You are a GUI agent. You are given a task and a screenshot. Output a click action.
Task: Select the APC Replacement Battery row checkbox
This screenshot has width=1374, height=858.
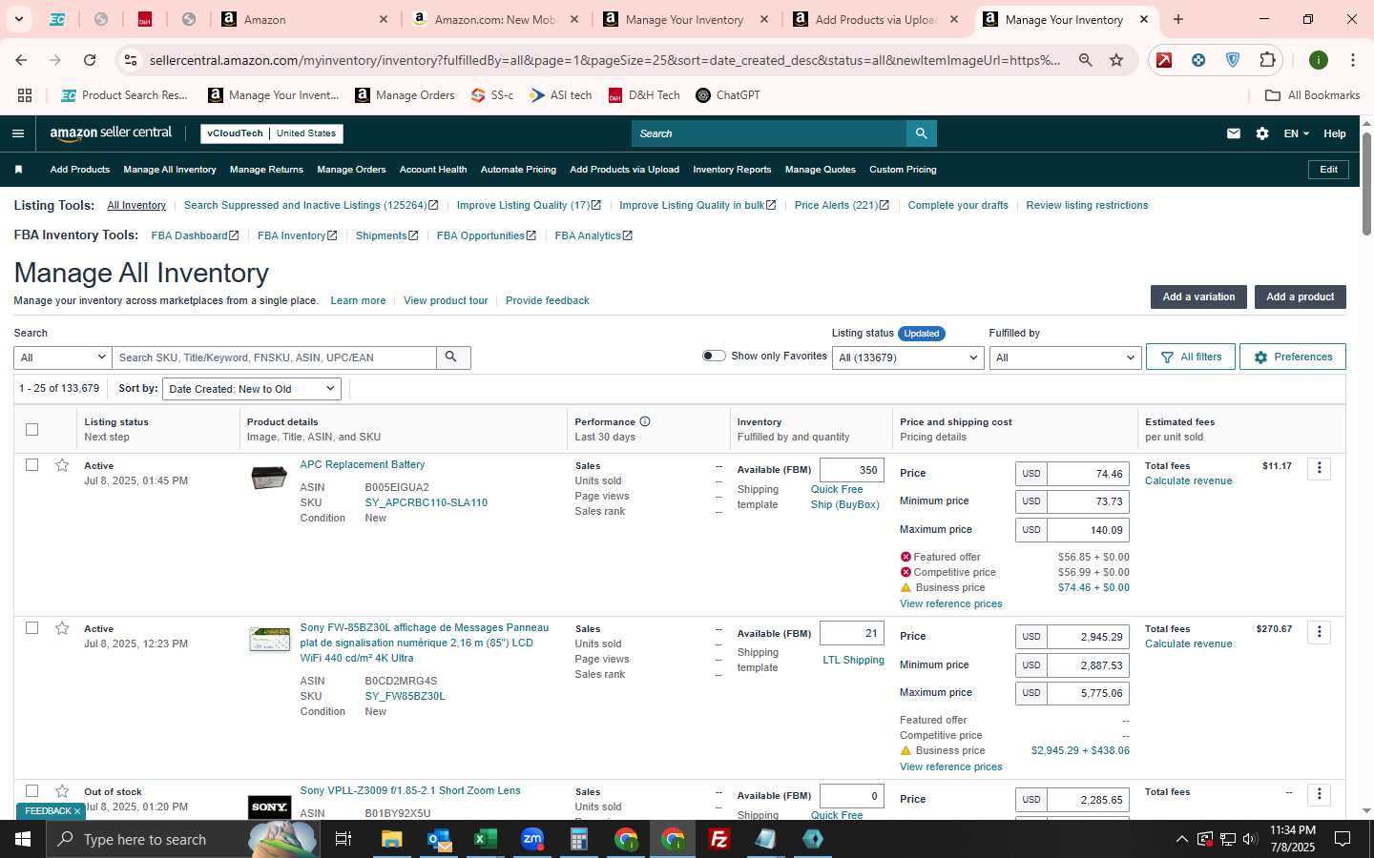[31, 465]
